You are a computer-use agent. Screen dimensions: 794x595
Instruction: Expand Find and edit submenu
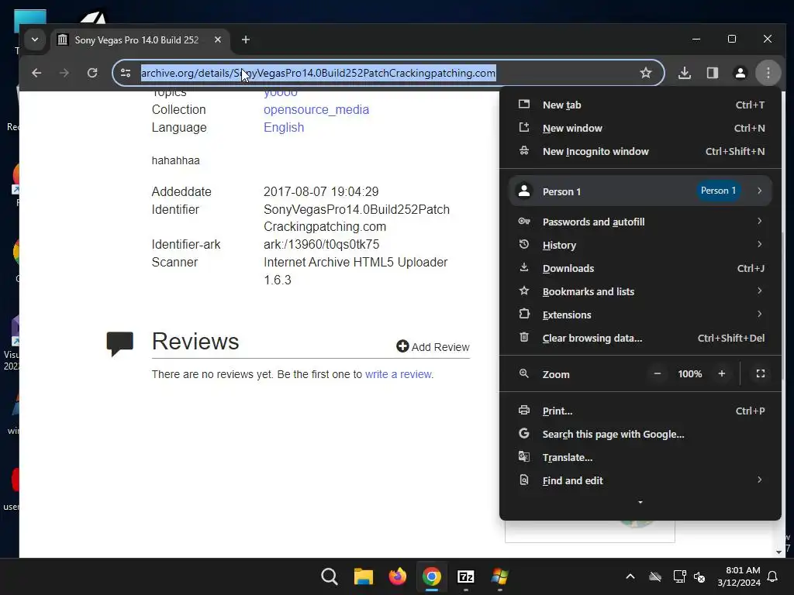pos(640,480)
